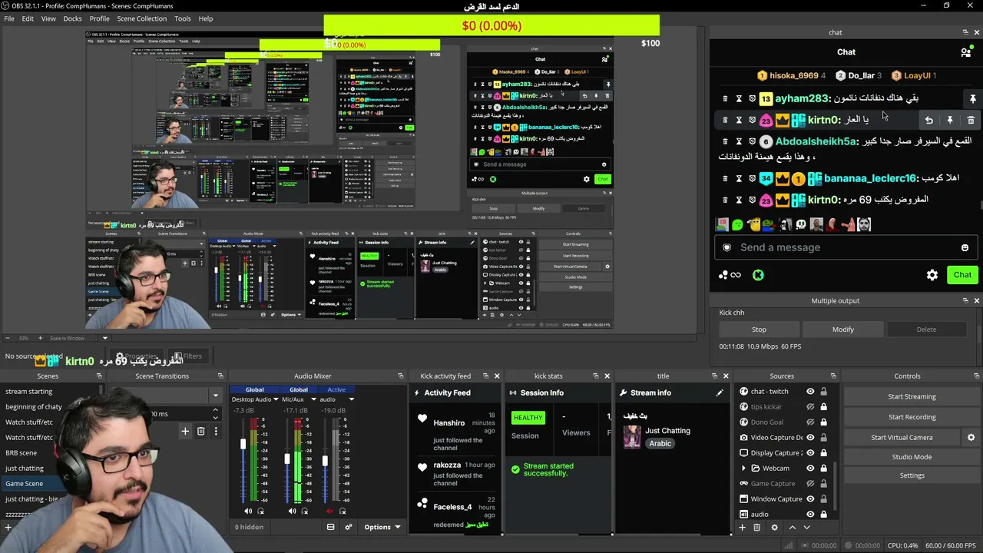Click the green Chat send button
Viewport: 983px width, 553px height.
[x=962, y=275]
